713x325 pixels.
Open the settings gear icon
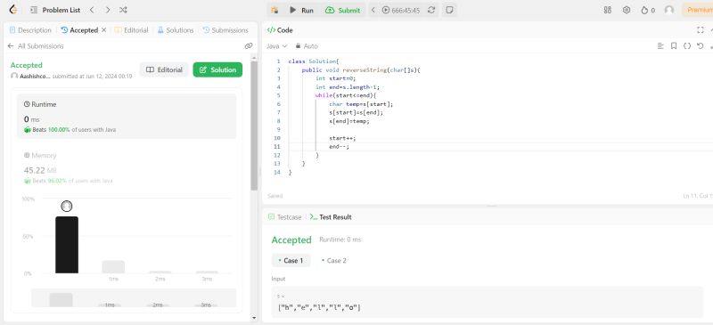(x=627, y=10)
